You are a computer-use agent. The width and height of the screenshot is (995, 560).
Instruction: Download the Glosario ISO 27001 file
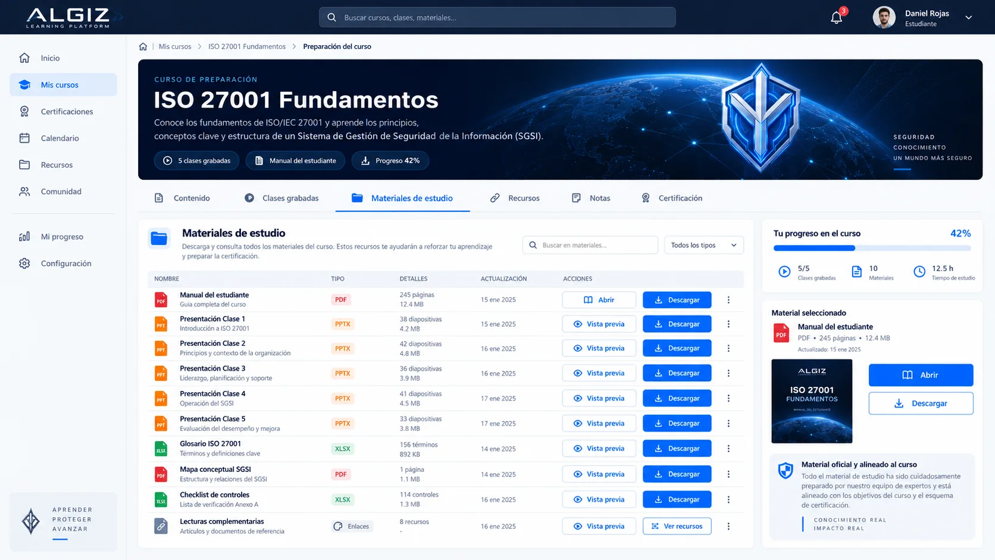pyautogui.click(x=677, y=449)
